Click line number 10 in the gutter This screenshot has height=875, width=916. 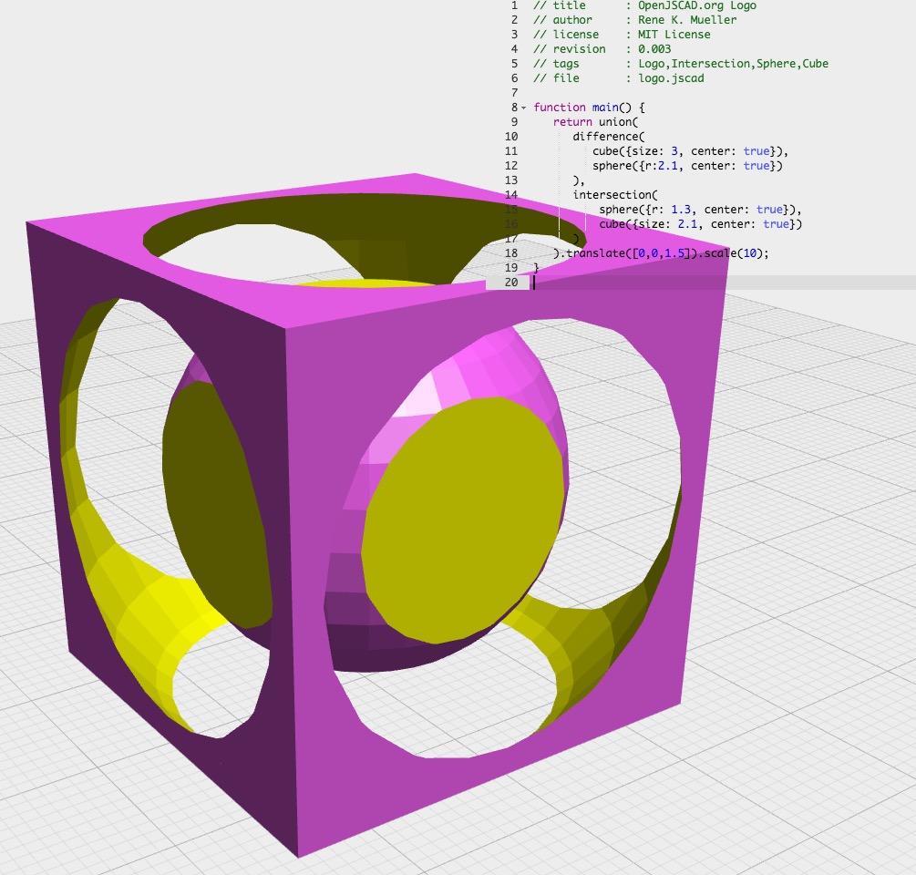[510, 137]
